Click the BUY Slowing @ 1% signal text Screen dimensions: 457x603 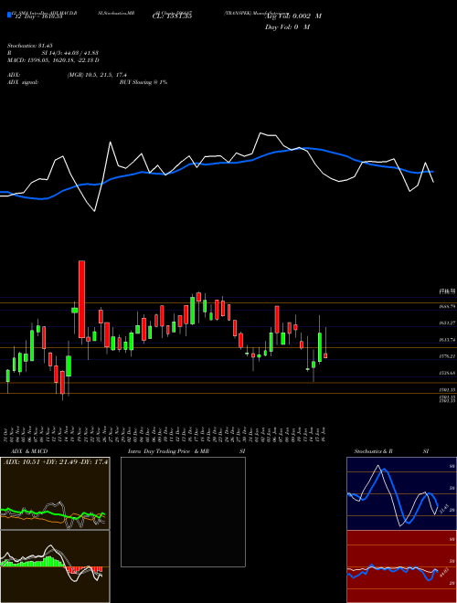point(143,82)
